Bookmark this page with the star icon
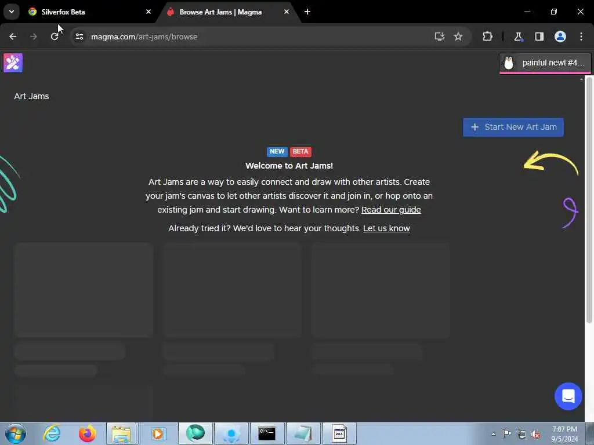The height and width of the screenshot is (445, 594). 458,37
